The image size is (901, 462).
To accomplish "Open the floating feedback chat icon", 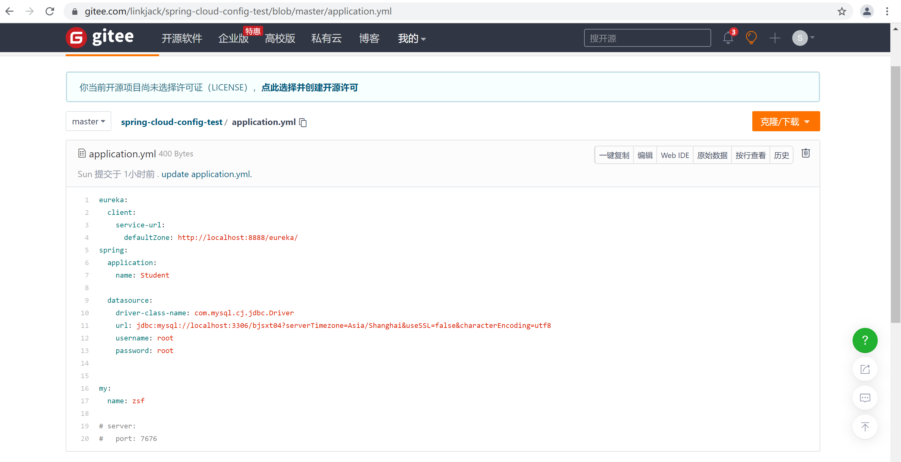I will tap(865, 398).
